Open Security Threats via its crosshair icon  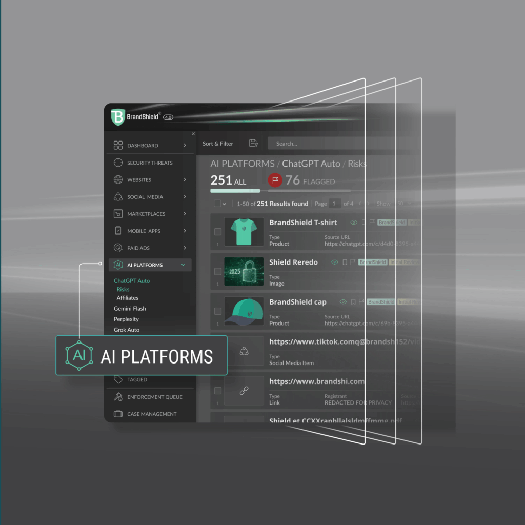pos(118,163)
